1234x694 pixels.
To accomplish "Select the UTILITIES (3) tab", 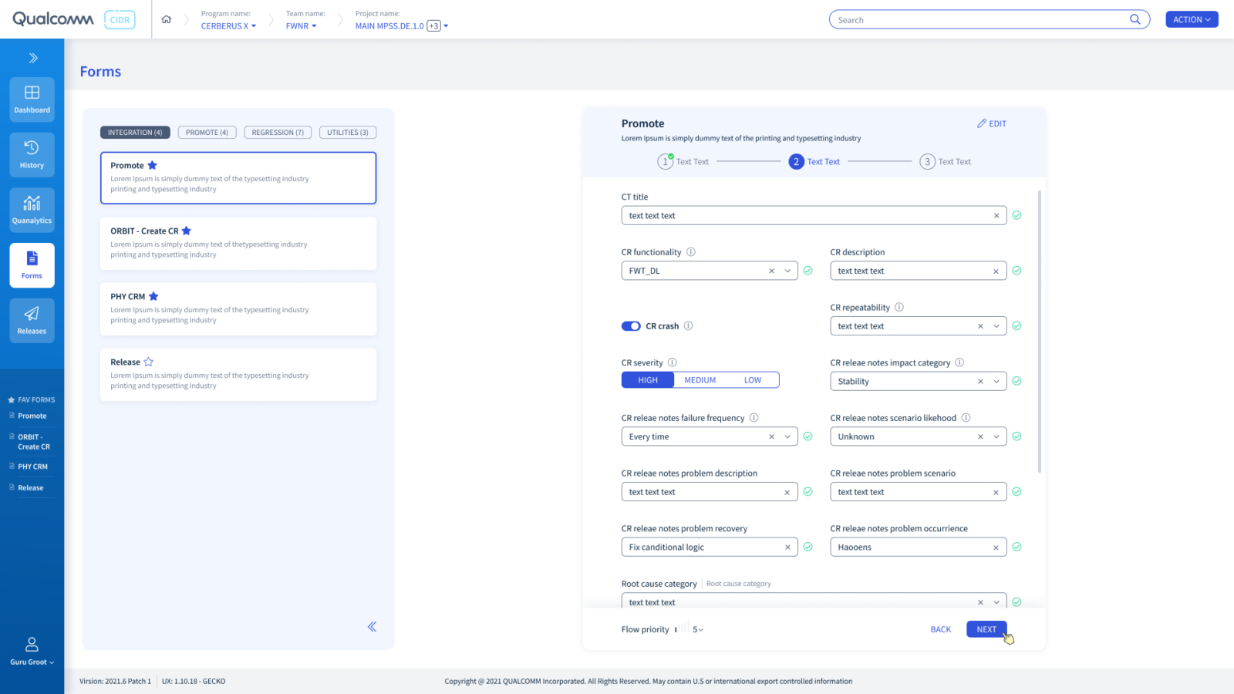I will (348, 133).
